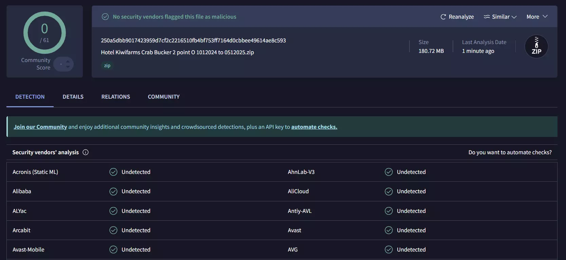
Task: Open the RELATIONS tab
Action: [x=115, y=97]
